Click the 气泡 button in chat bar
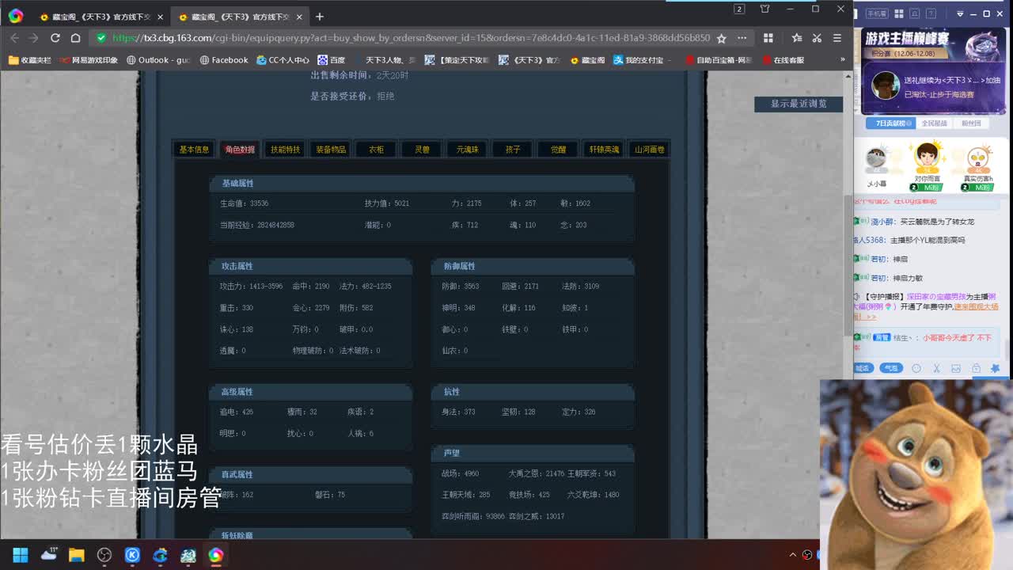 coord(891,368)
